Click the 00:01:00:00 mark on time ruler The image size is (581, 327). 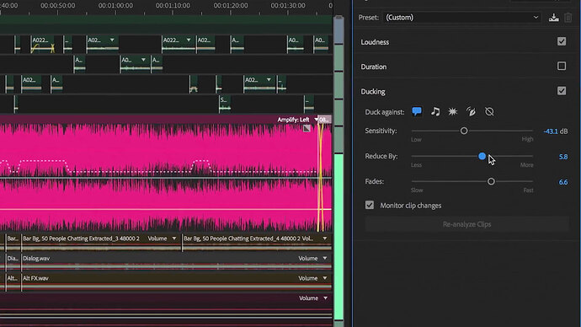coord(115,6)
